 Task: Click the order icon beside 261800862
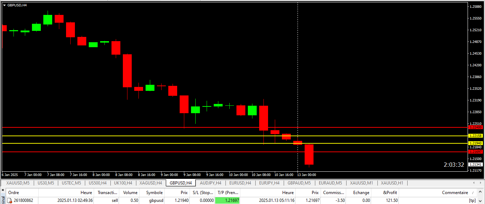pyautogui.click(x=10, y=200)
